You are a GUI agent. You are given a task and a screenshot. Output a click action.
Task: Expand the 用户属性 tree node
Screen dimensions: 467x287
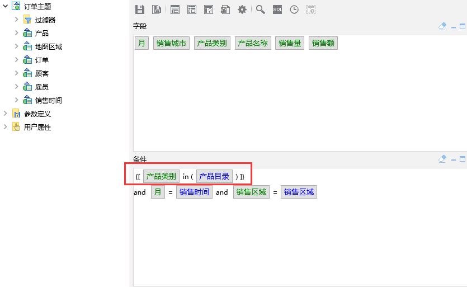pyautogui.click(x=5, y=126)
